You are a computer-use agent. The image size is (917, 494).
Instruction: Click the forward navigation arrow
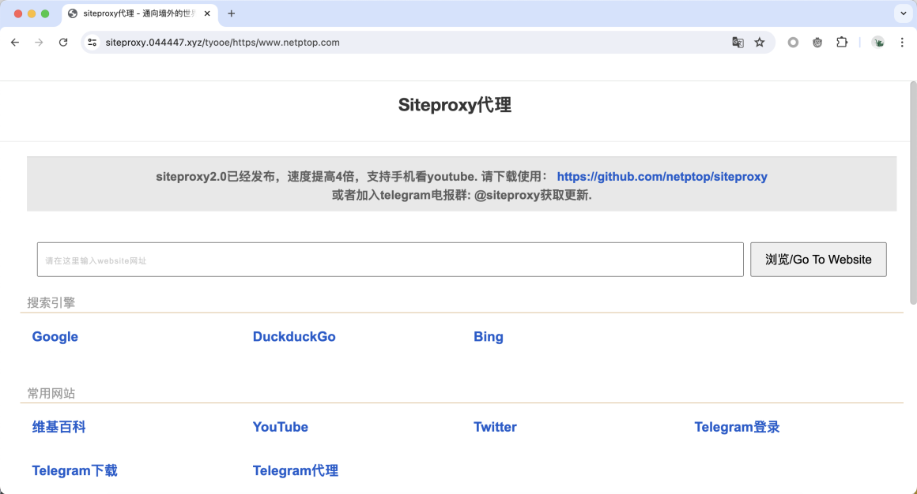point(39,43)
